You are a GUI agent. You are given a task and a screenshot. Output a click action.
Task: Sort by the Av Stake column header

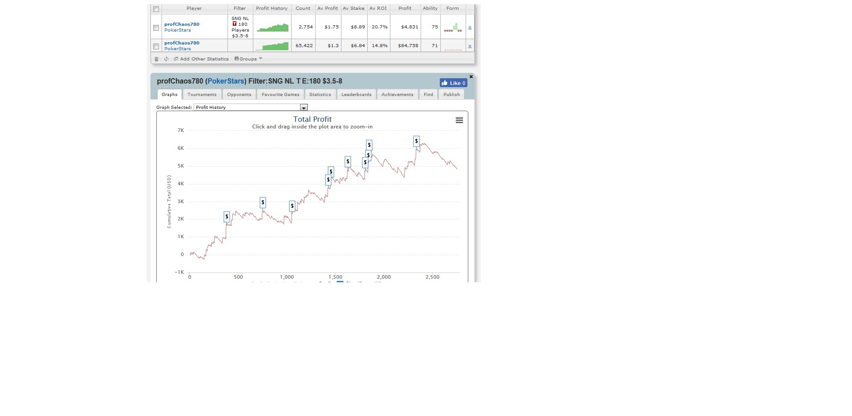point(354,8)
